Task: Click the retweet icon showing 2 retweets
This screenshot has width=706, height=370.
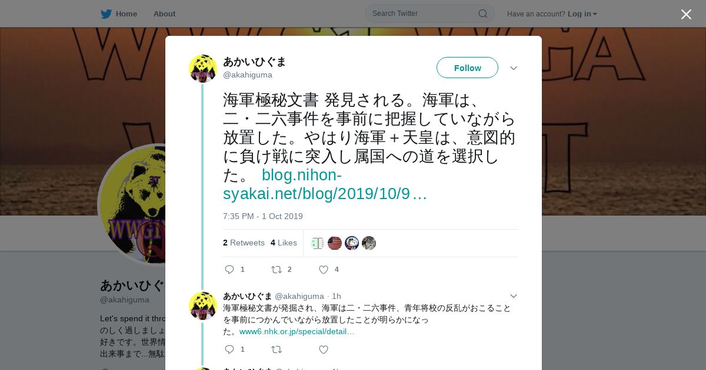Action: pyautogui.click(x=276, y=270)
